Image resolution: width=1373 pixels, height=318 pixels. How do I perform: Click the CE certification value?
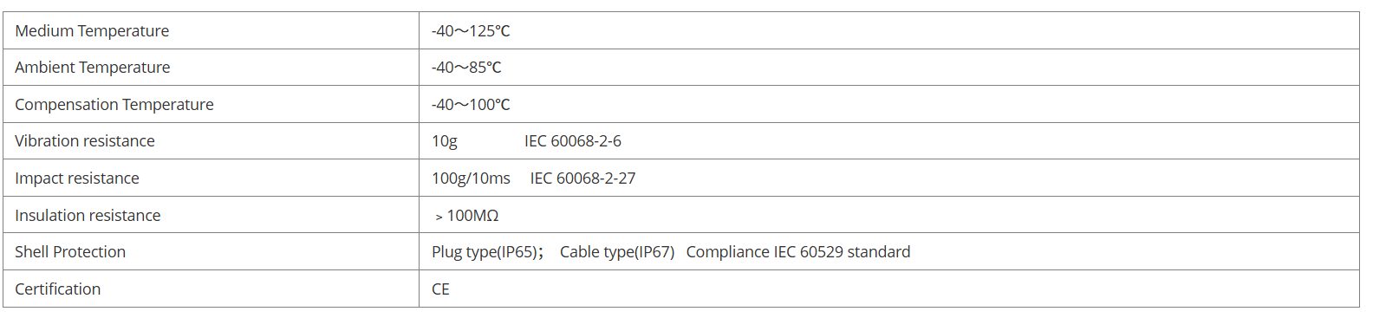(x=440, y=289)
